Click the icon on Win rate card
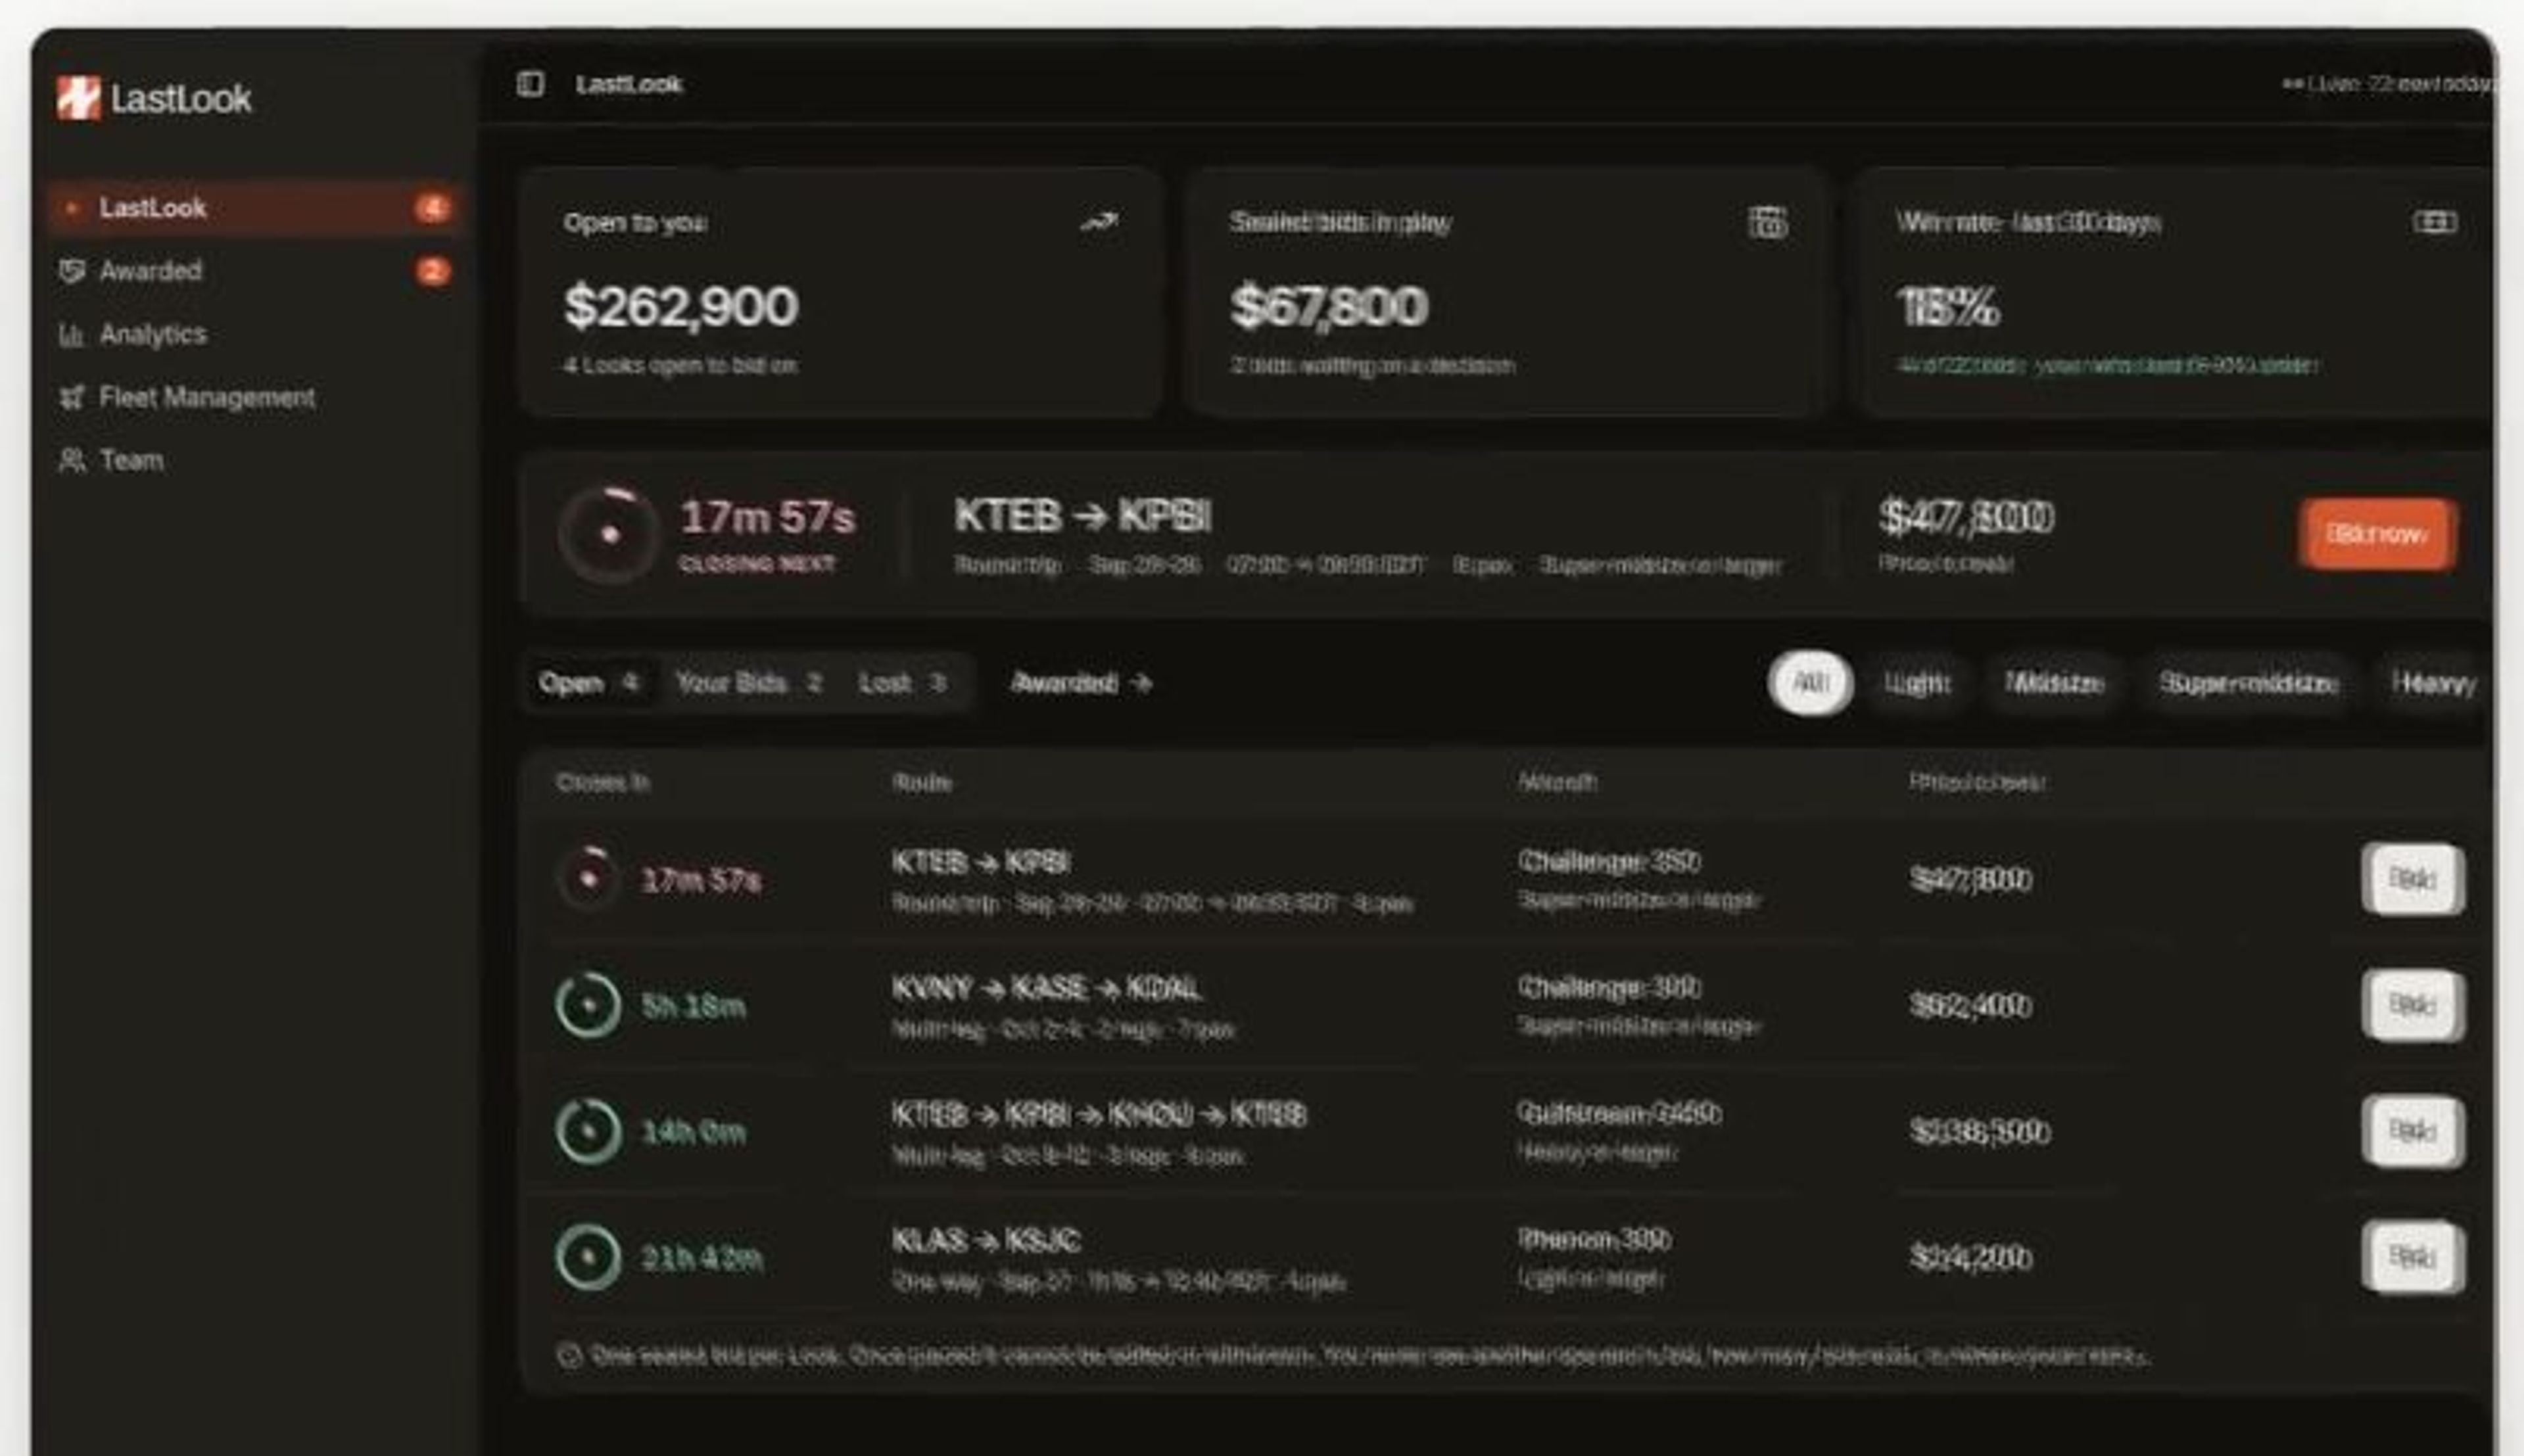Image resolution: width=2524 pixels, height=1456 pixels. point(2435,222)
